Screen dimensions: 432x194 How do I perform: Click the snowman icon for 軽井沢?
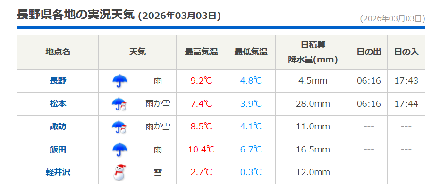pos(120,172)
